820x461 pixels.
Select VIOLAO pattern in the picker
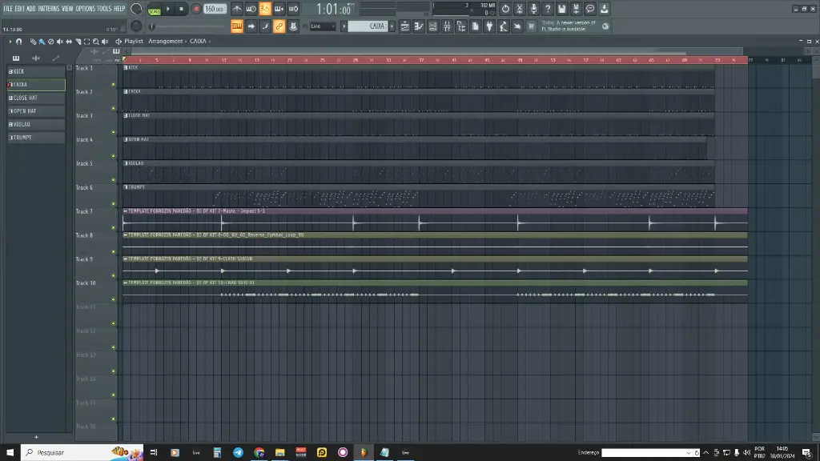point(35,124)
